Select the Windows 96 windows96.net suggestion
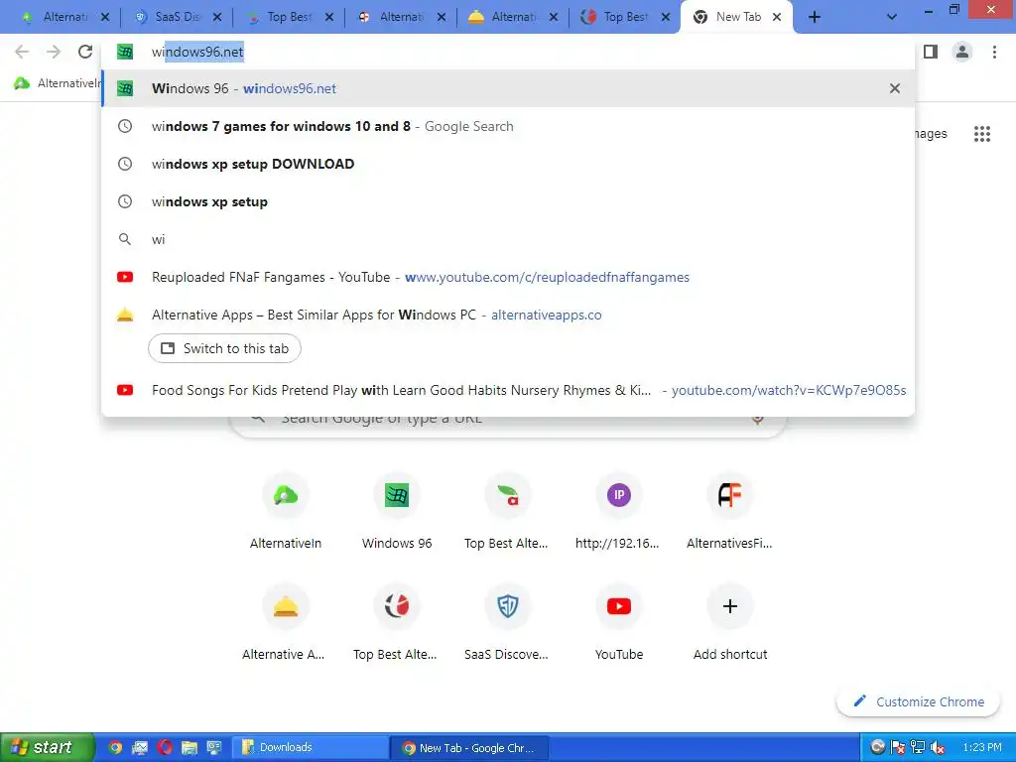Image resolution: width=1016 pixels, height=762 pixels. [508, 88]
